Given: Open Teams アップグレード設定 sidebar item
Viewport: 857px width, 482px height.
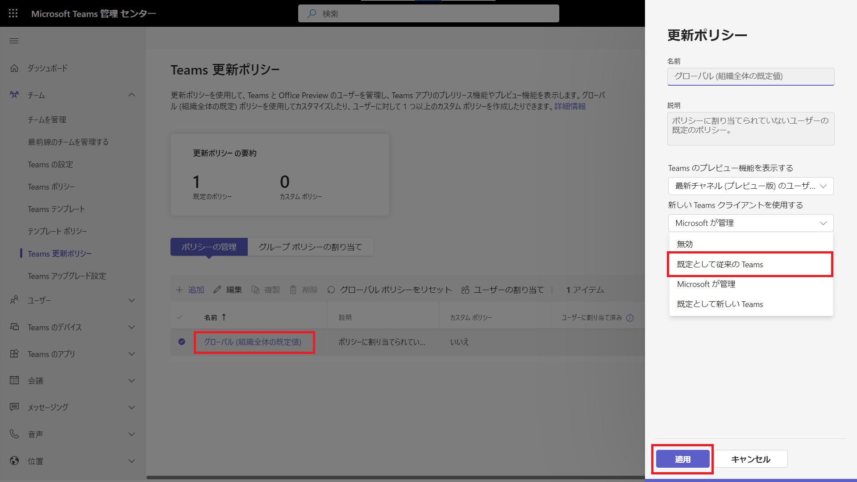Looking at the screenshot, I should pos(67,276).
